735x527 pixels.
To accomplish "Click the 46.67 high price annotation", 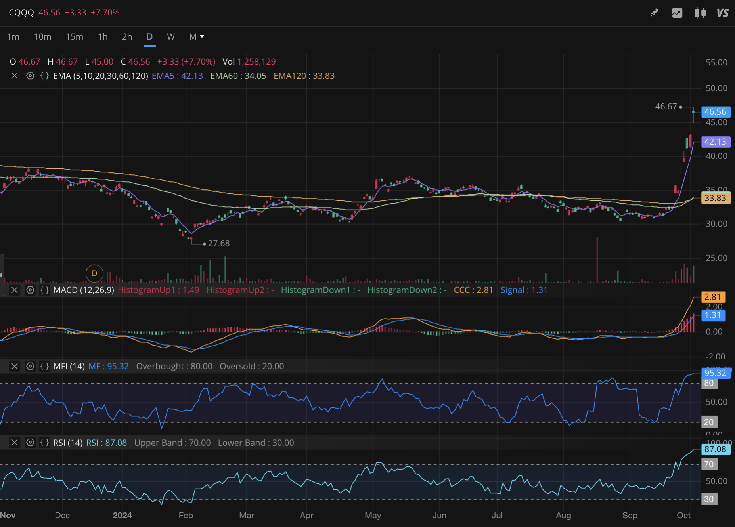I will [666, 107].
